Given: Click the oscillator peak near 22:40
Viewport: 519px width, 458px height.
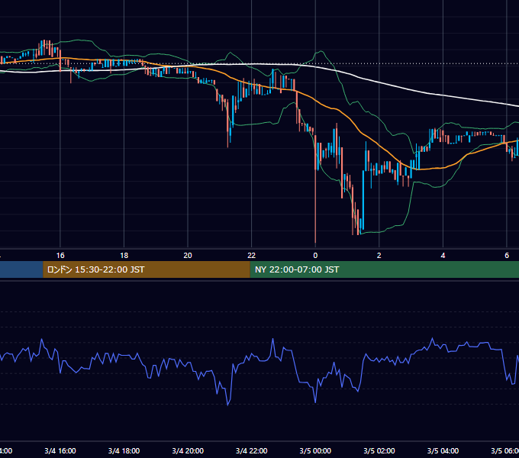Looking at the screenshot, I should [x=272, y=339].
